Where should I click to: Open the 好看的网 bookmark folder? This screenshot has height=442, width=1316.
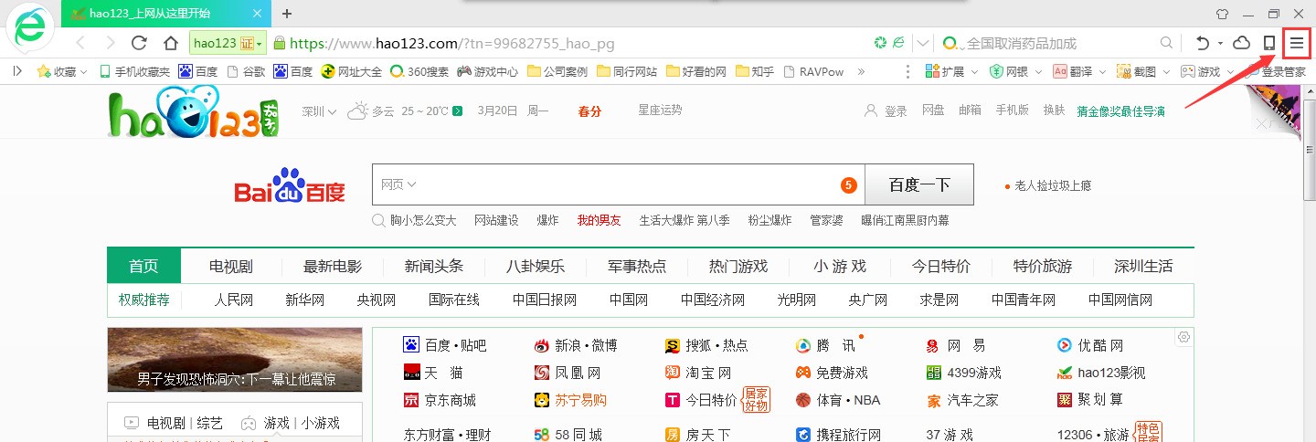[696, 71]
